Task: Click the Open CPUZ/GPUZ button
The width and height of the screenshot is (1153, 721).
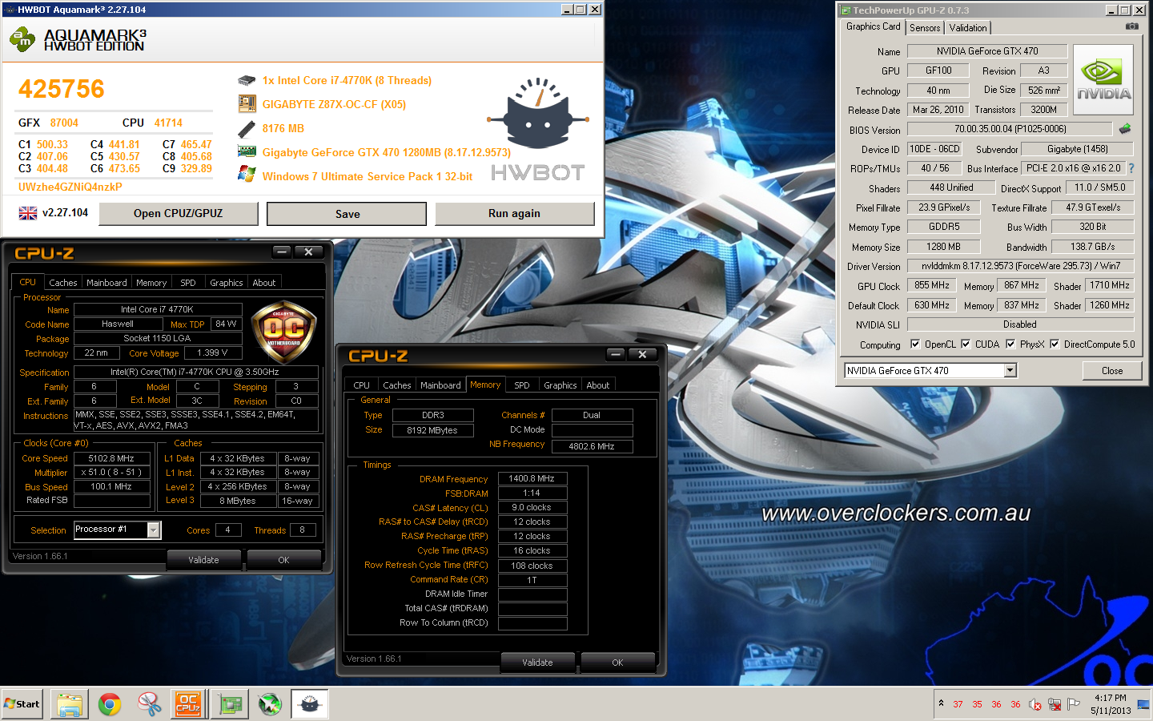Action: [178, 213]
